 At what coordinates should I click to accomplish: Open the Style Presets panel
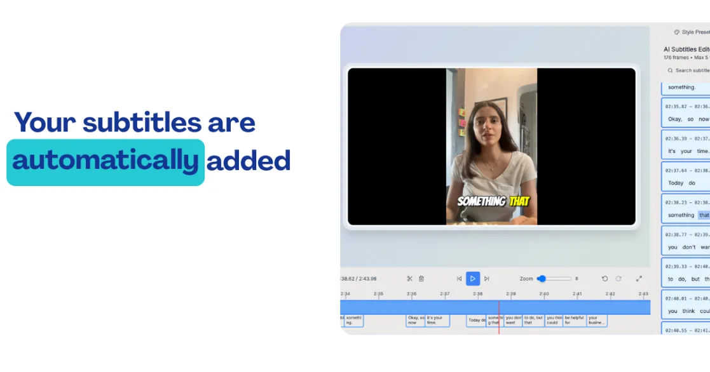point(692,32)
